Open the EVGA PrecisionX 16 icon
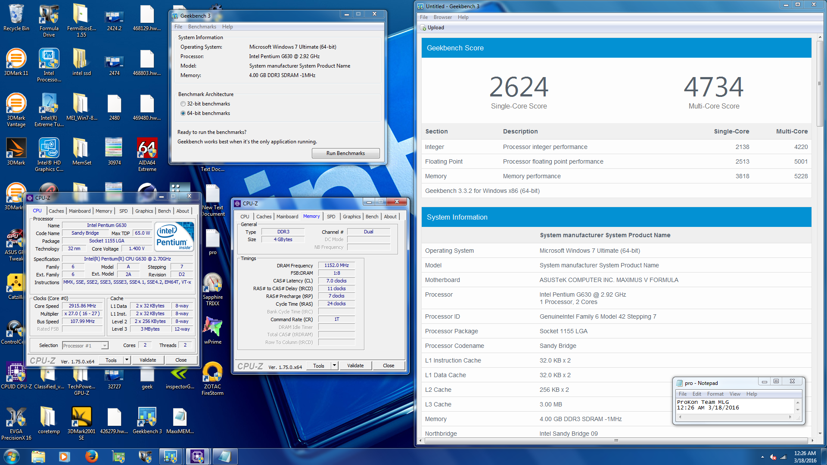Viewport: 827px width, 465px height. tap(16, 423)
